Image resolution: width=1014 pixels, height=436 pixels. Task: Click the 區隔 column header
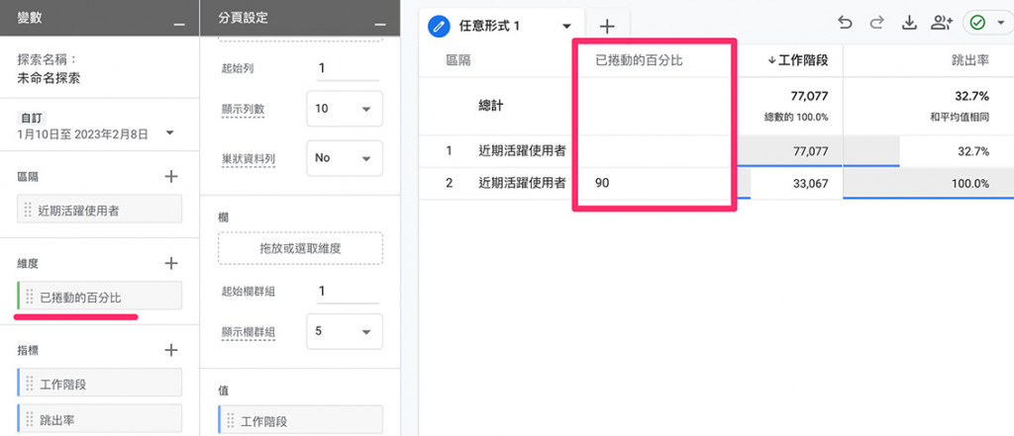tap(457, 60)
